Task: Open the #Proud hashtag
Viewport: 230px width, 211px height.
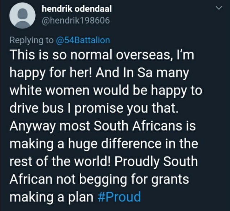Action: click(119, 197)
